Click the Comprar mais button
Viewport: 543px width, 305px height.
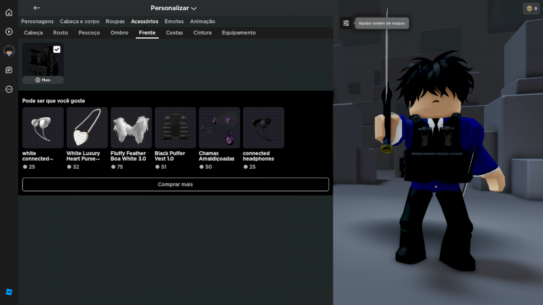click(175, 184)
